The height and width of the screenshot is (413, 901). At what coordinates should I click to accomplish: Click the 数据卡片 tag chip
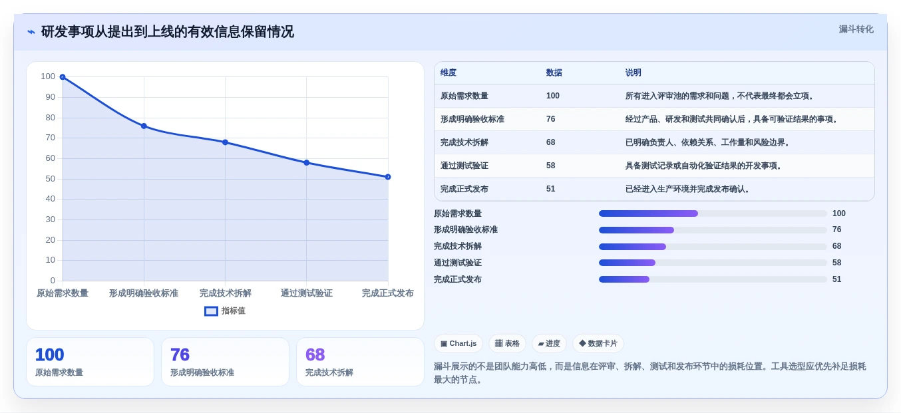point(598,344)
